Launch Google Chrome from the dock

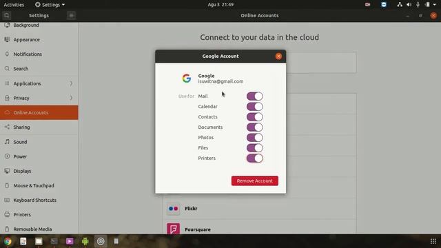click(8, 241)
